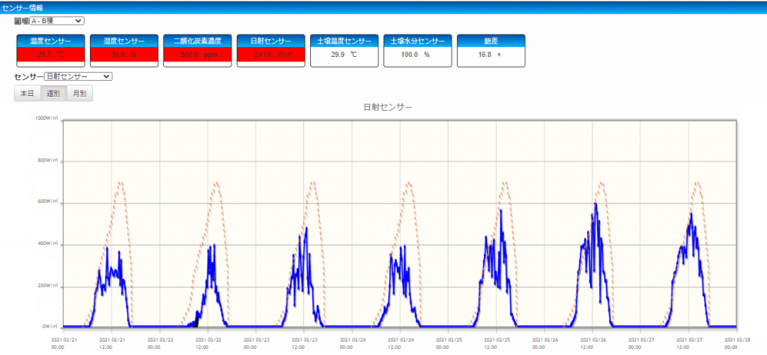Click the 日射センサー status card
Screen dimensions: 767x355
270,51
